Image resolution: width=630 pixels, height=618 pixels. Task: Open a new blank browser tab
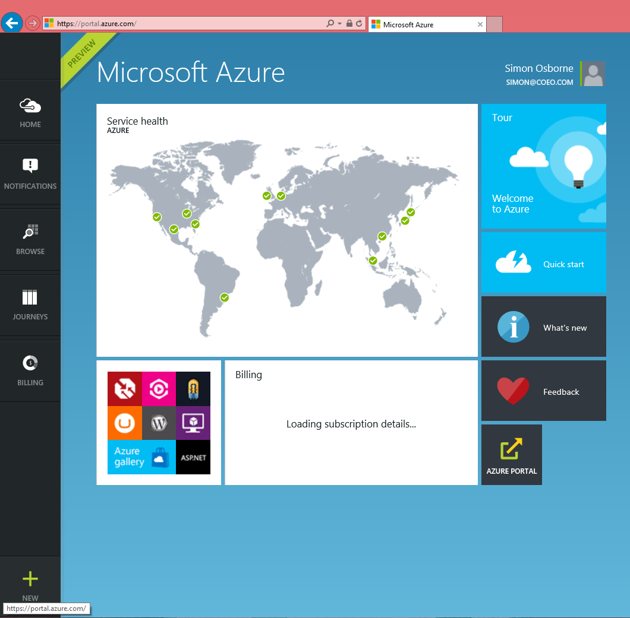[494, 24]
